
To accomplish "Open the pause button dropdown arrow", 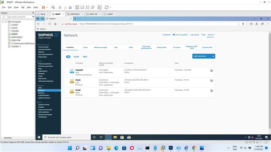I will click(47, 8).
